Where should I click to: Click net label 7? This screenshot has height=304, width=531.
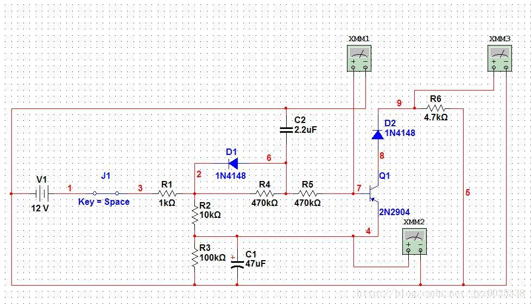pos(359,188)
